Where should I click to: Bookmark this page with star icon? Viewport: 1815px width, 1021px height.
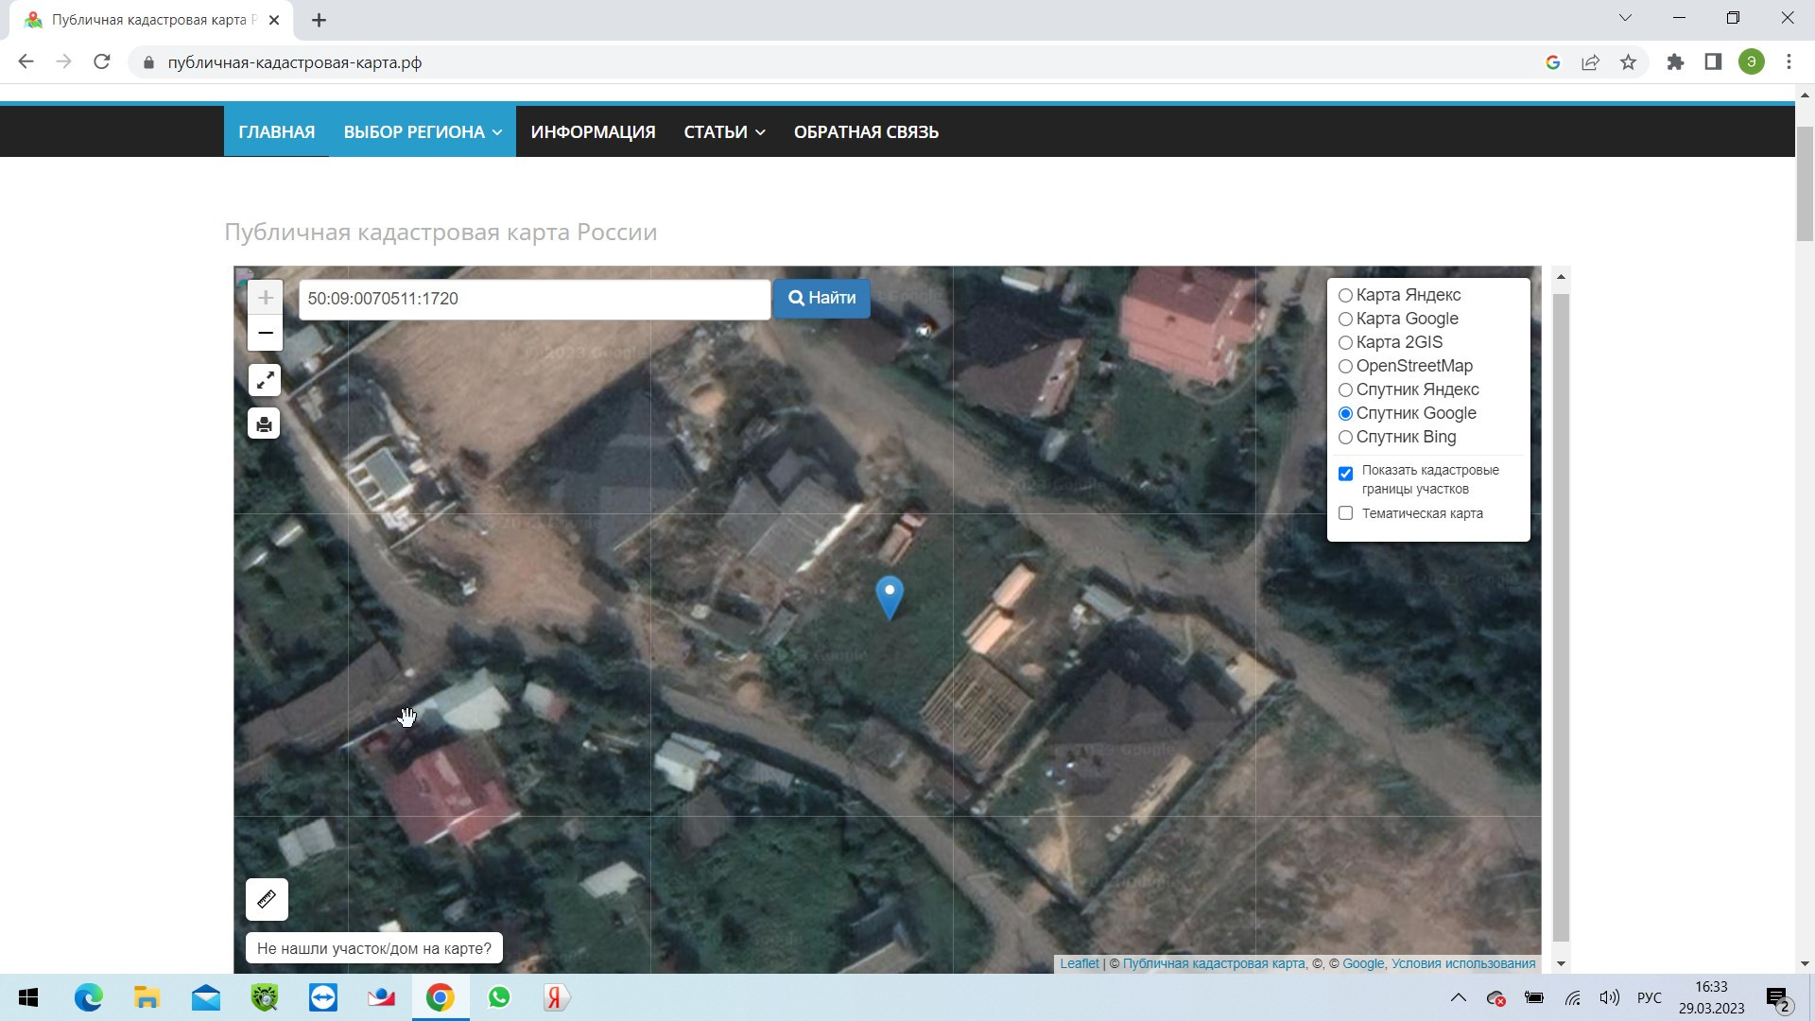[x=1628, y=62]
